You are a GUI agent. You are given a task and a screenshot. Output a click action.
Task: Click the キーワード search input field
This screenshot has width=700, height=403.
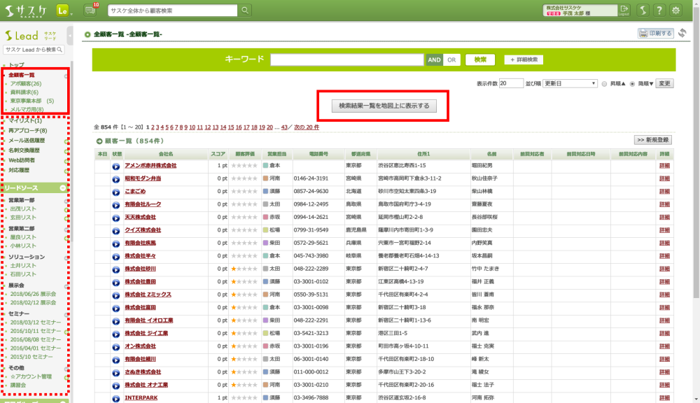point(346,60)
